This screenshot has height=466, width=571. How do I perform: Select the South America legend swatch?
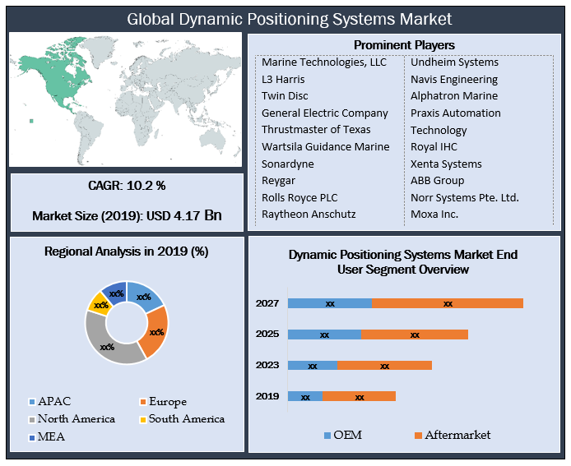142,419
